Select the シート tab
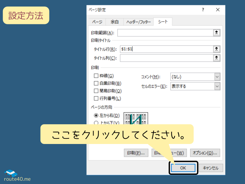This screenshot has height=184, width=245. point(163,22)
